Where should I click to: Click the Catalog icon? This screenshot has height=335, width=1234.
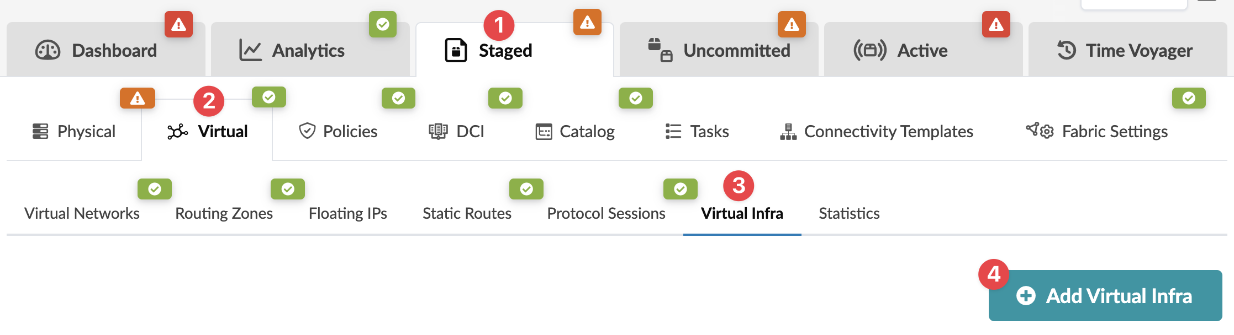coord(544,132)
